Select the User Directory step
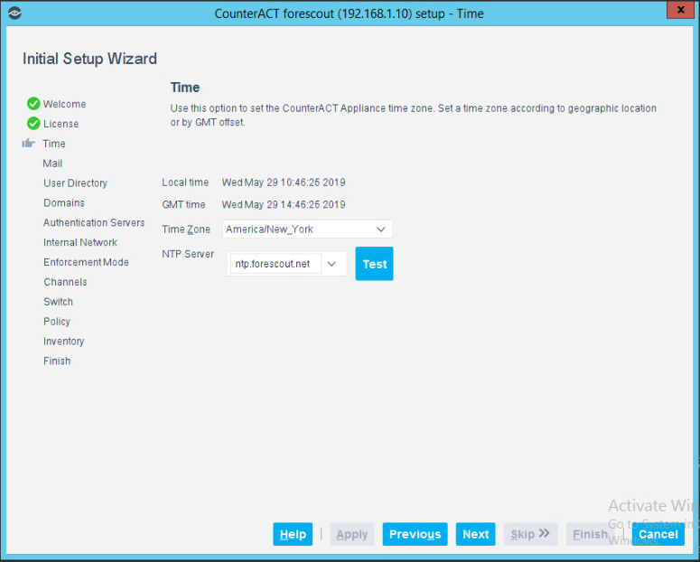 click(76, 183)
